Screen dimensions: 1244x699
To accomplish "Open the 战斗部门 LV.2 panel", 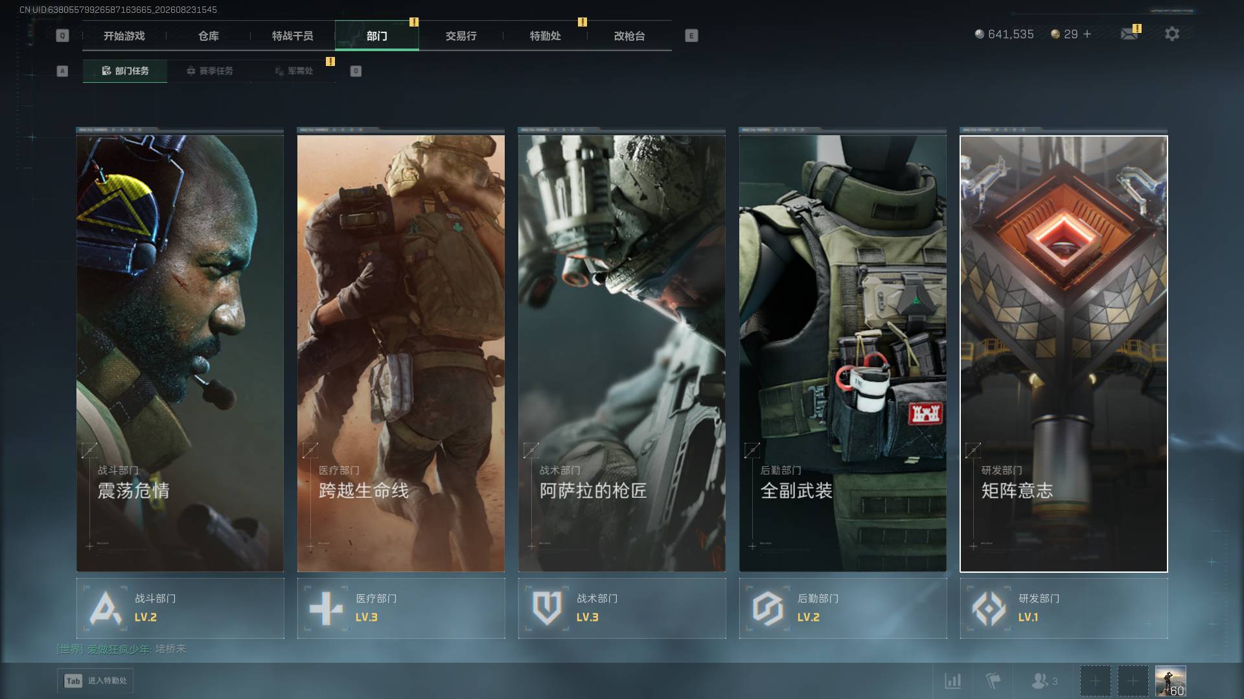I will 180,608.
